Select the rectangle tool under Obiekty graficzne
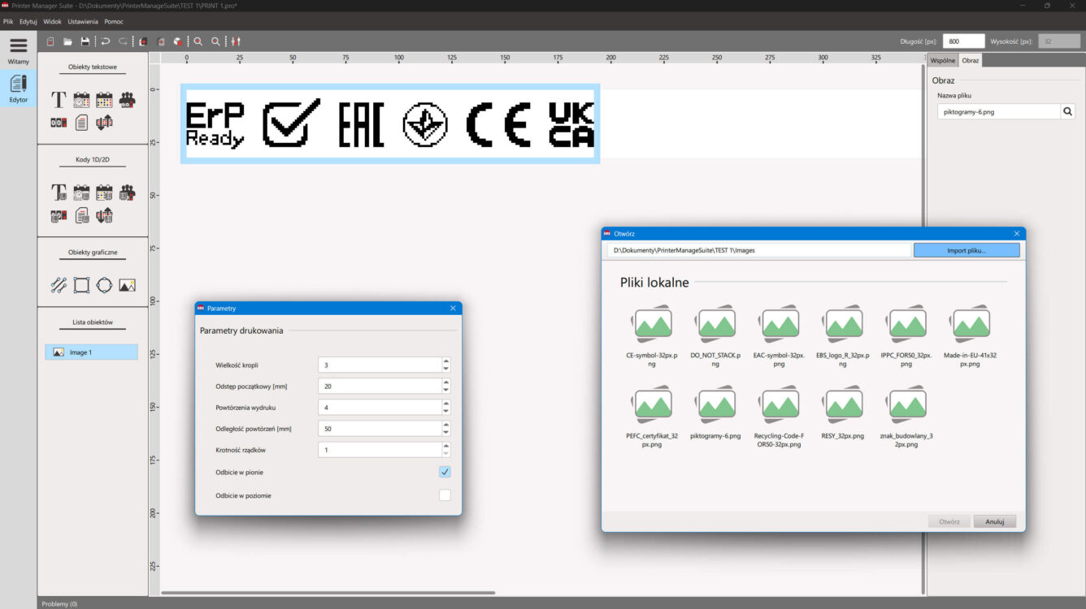Viewport: 1086px width, 609px height. point(81,285)
